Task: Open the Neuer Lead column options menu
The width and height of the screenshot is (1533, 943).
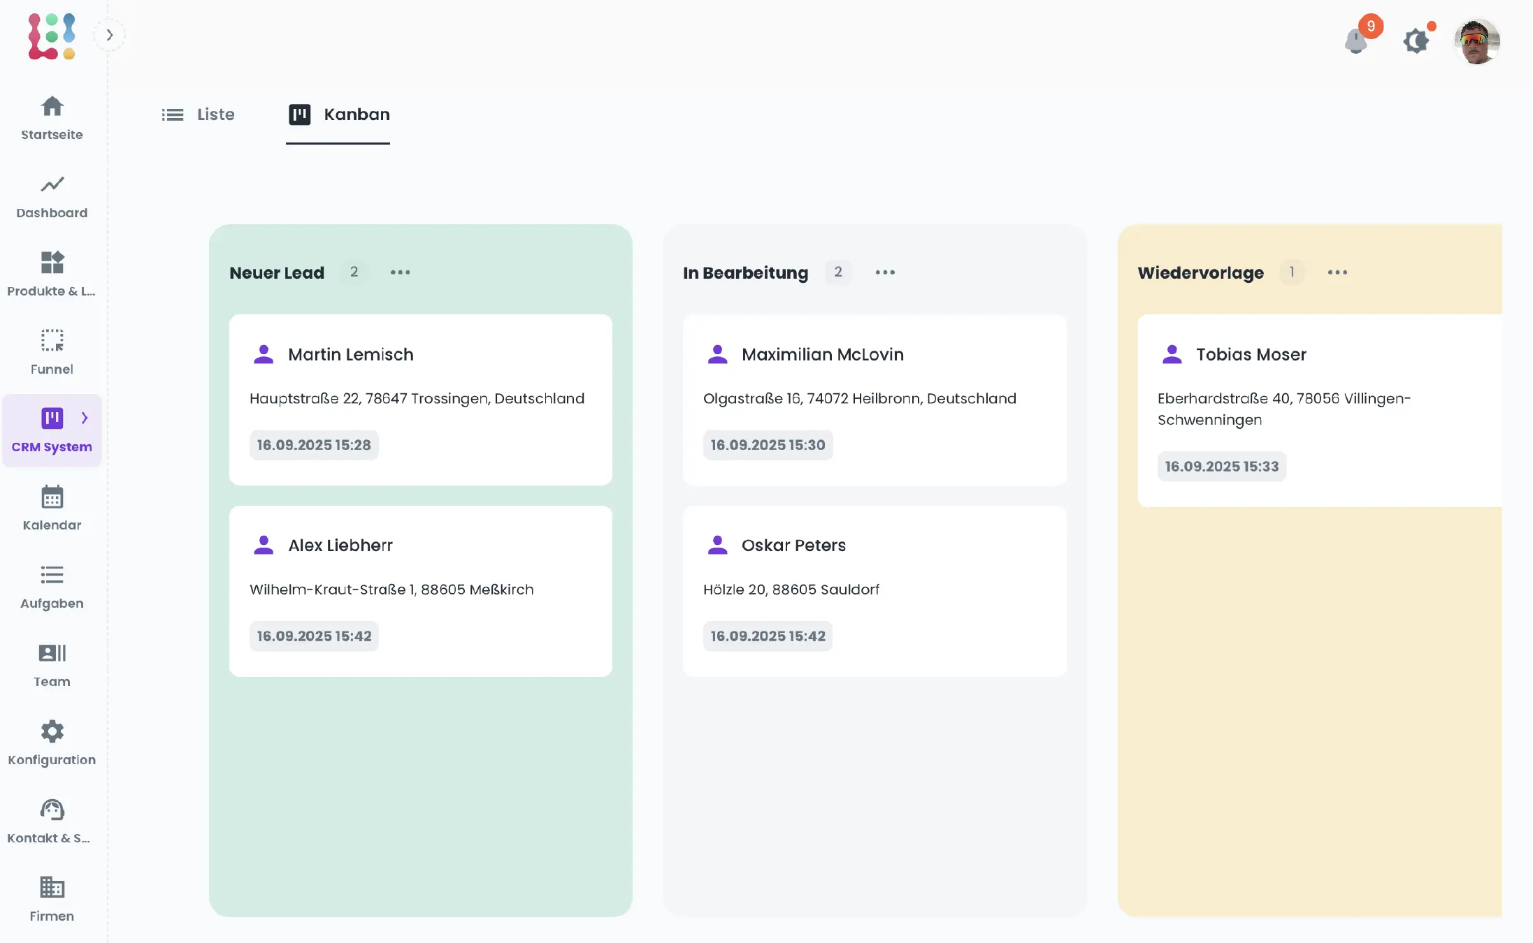Action: click(400, 272)
